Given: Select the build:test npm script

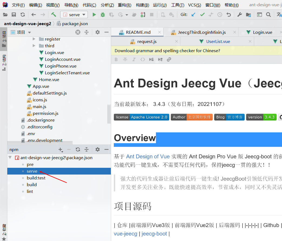Looking at the screenshot, I should [36, 178].
